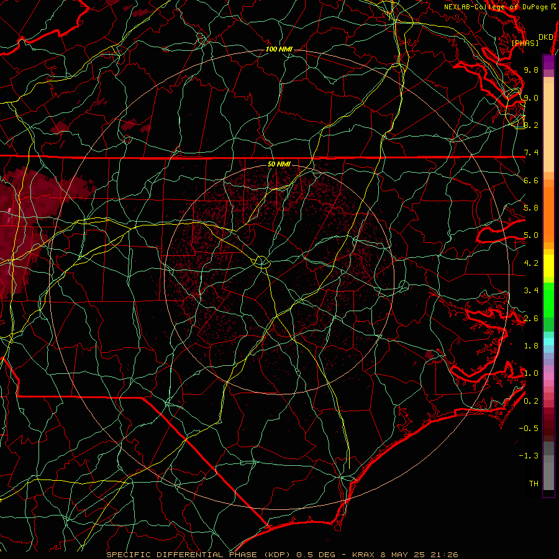Pick the bright green segment of the color bar
Image resolution: width=559 pixels, height=559 pixels.
pyautogui.click(x=548, y=300)
